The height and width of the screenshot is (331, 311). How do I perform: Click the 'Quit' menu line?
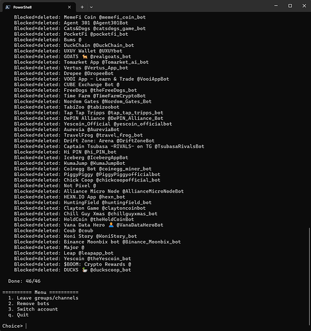(x=19, y=315)
